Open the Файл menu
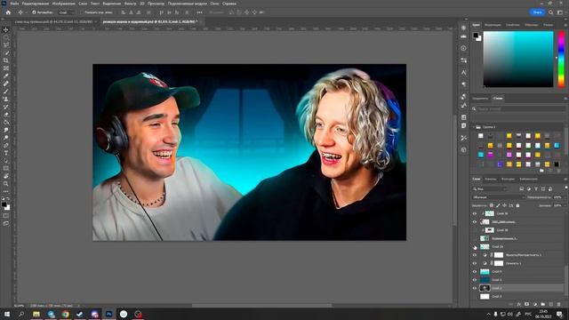569x320 pixels. 14,4
